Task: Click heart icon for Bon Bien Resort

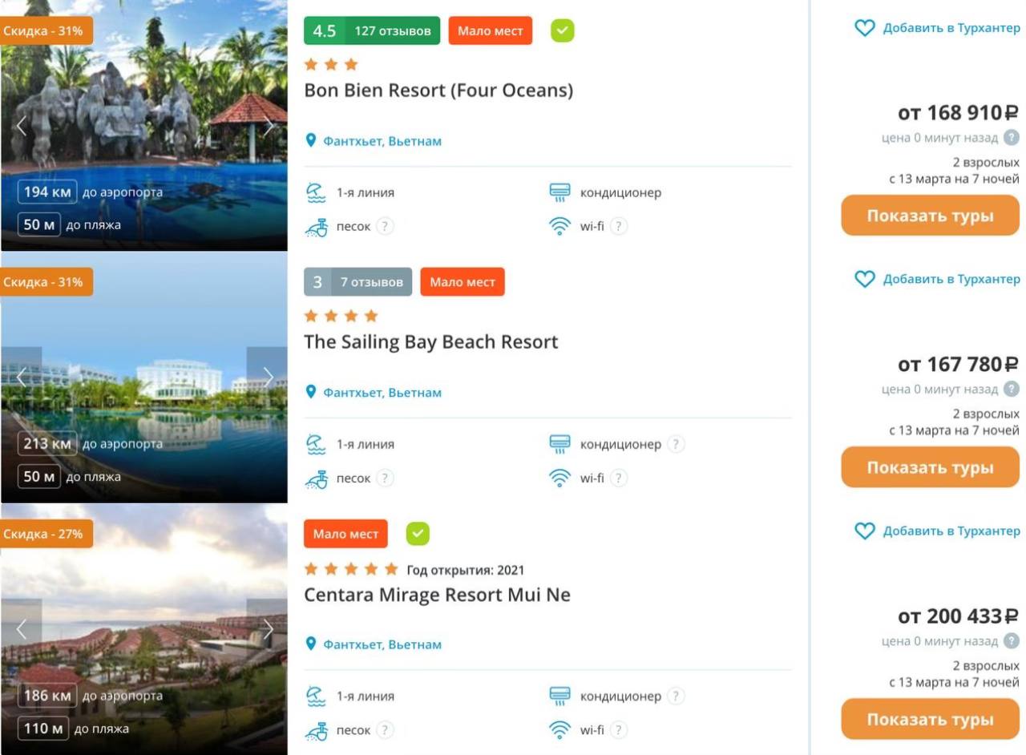Action: (x=864, y=28)
